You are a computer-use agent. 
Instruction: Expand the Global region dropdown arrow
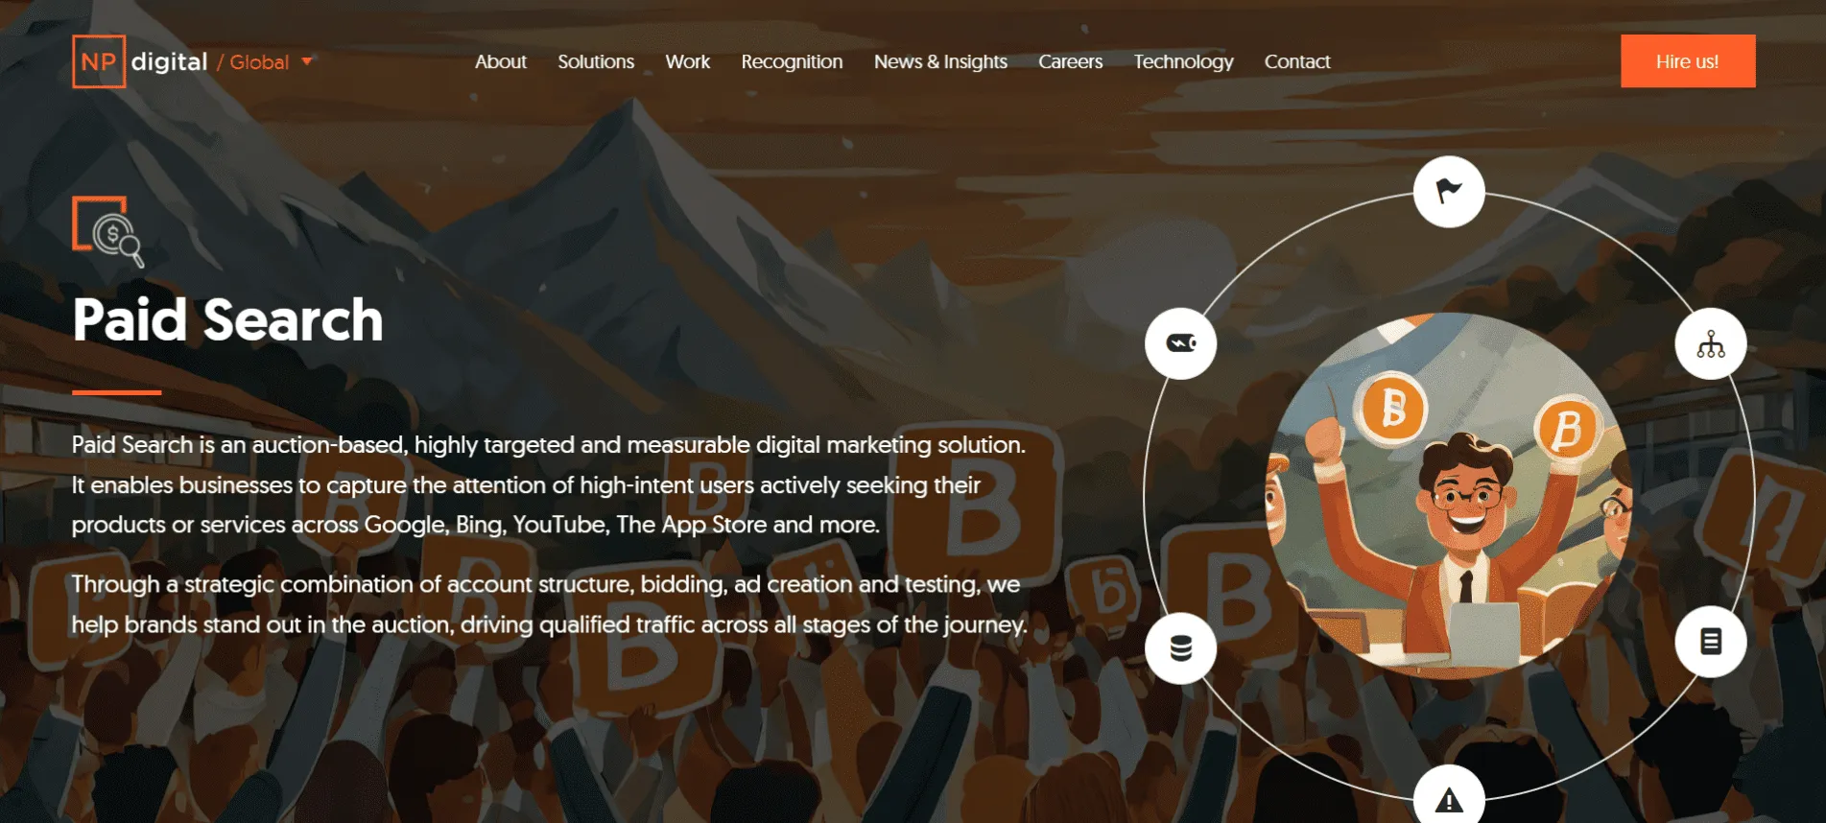tap(307, 61)
